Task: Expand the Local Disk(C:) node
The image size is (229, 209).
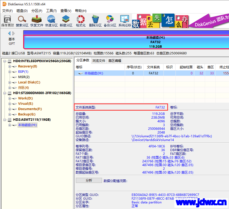Action: [10, 82]
